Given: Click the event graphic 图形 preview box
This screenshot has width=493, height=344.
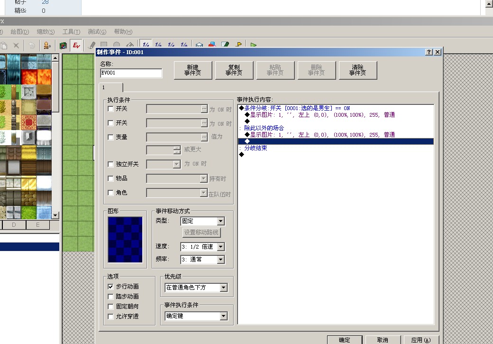Looking at the screenshot, I should coord(125,240).
